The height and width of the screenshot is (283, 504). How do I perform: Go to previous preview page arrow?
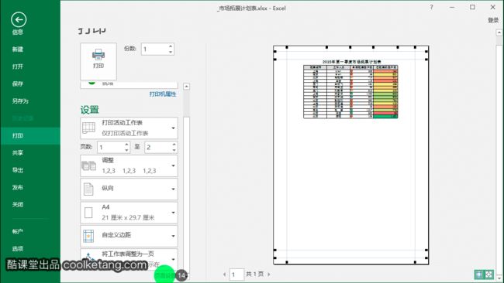[x=224, y=274]
